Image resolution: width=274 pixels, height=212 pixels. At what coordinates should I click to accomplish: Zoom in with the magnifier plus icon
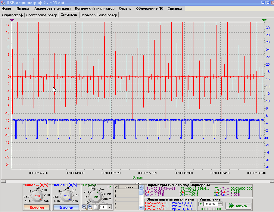84,207
